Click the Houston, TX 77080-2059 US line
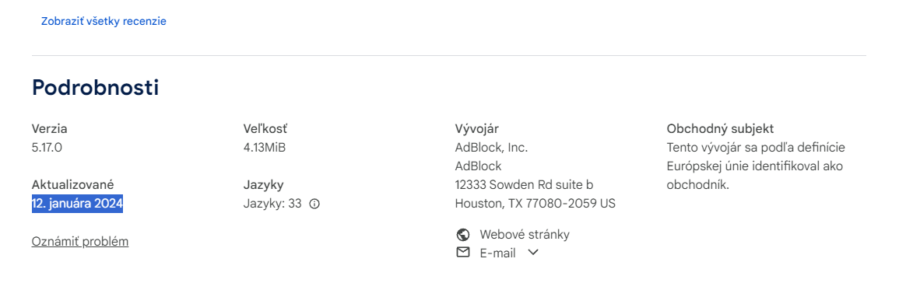This screenshot has height=290, width=913. pyautogui.click(x=535, y=204)
